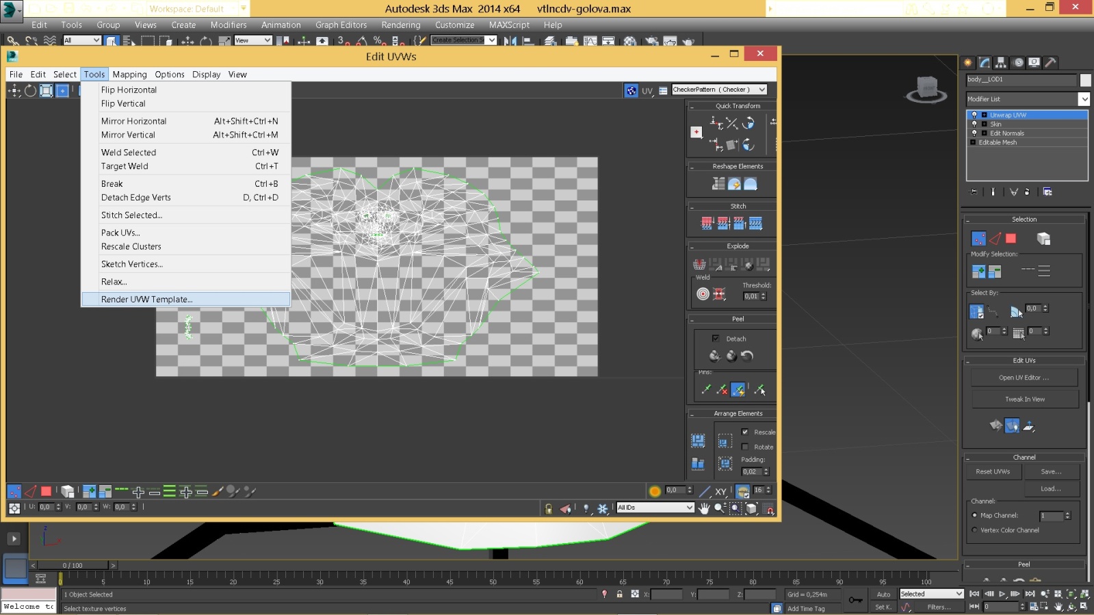
Task: Click polygon selection red square in Selection rollout
Action: [1011, 238]
